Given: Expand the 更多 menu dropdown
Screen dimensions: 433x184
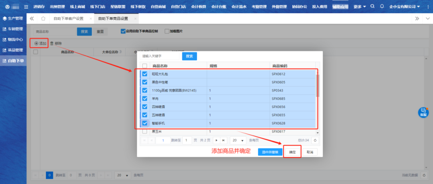Looking at the screenshot, I should (360, 6).
